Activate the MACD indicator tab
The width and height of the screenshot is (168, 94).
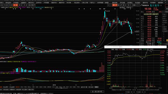point(18,87)
